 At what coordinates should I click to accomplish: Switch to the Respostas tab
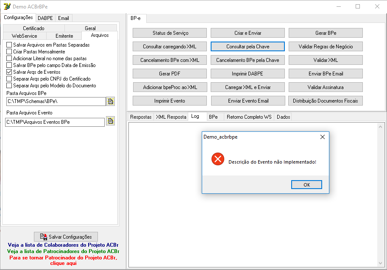(141, 117)
